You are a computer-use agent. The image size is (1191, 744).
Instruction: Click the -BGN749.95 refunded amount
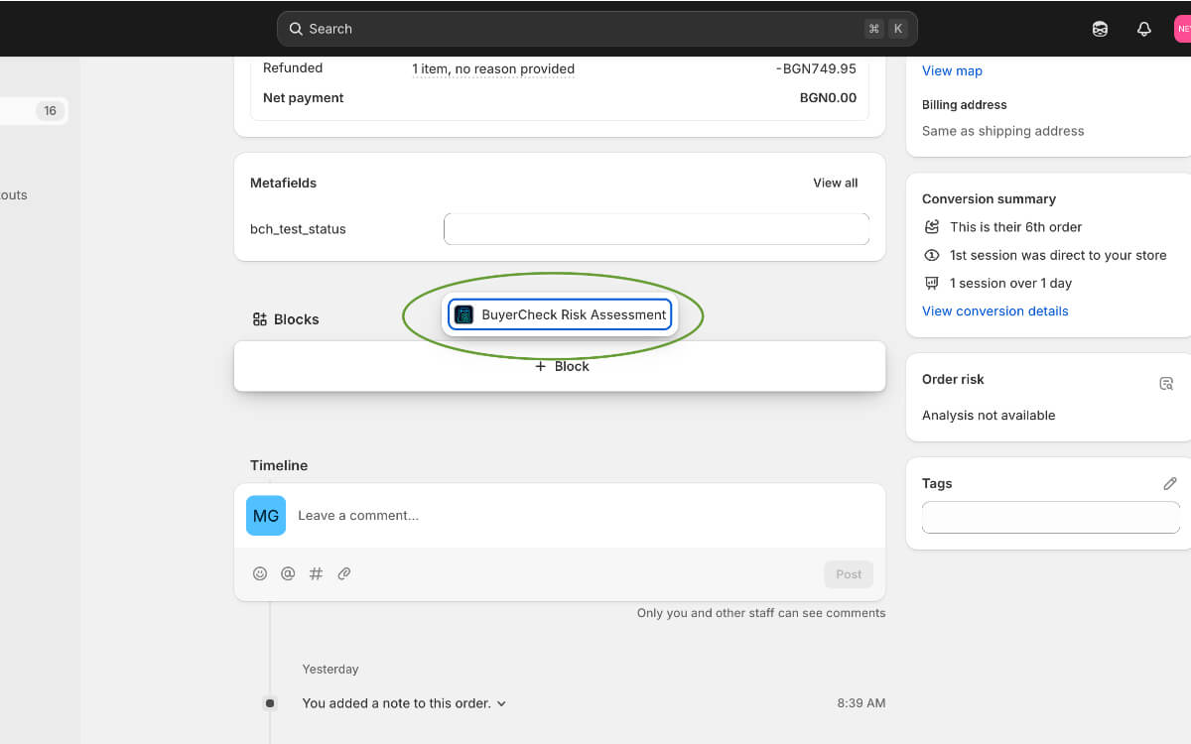click(x=816, y=68)
